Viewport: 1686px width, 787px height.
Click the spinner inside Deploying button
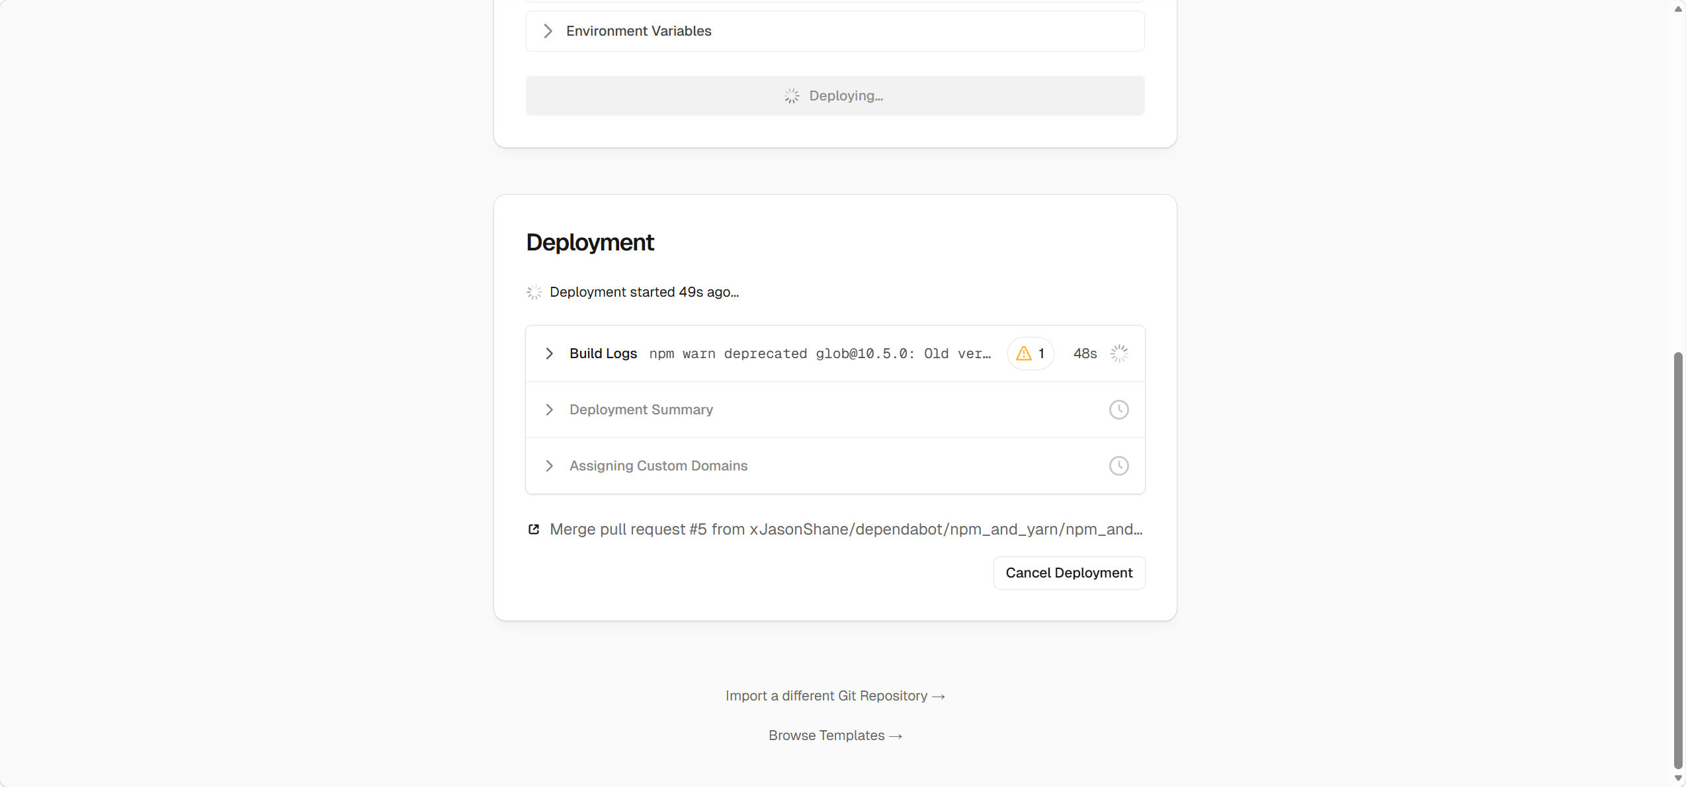792,96
